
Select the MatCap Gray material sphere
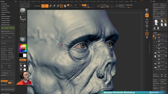tap(21, 66)
